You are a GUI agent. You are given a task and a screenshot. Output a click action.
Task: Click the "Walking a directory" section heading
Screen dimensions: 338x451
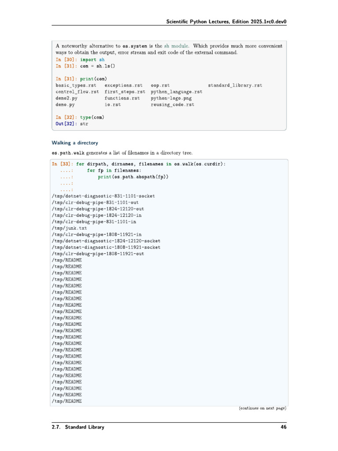coord(75,143)
